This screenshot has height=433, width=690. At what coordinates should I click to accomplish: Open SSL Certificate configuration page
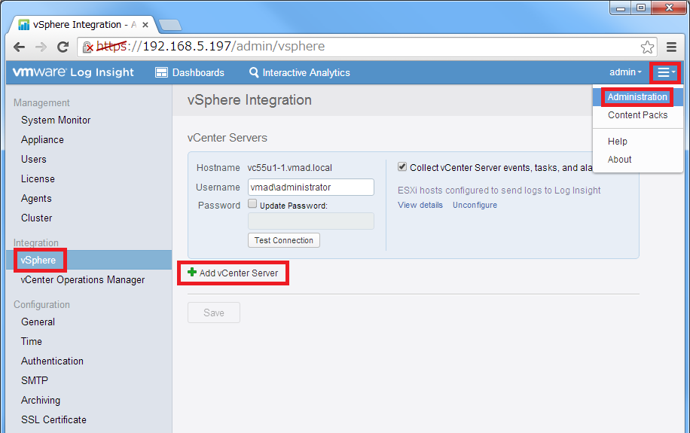53,419
